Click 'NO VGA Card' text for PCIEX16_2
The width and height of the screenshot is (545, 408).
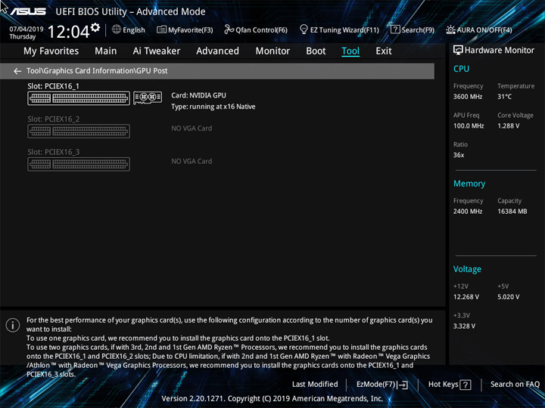click(192, 128)
